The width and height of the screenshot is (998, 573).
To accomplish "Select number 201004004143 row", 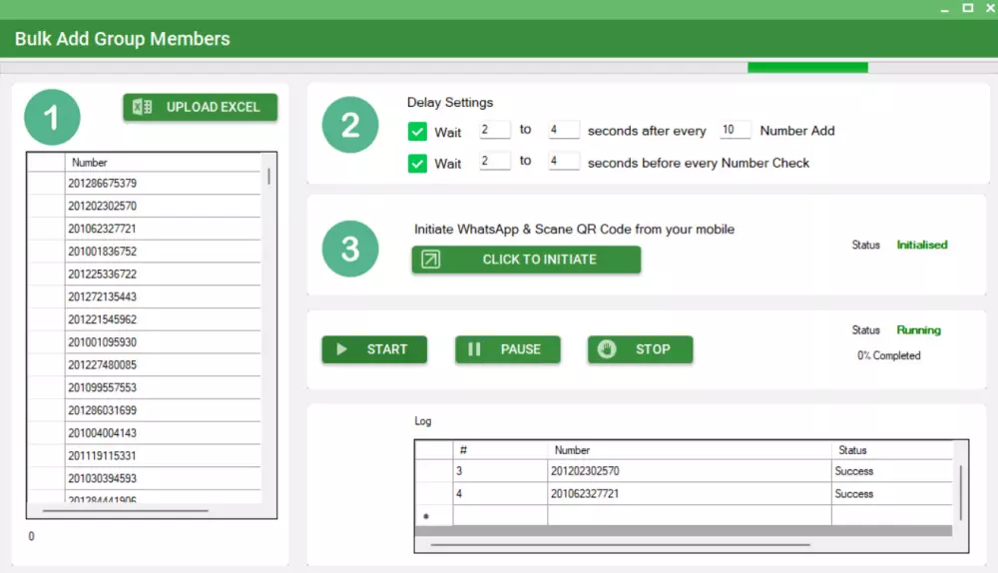I will point(163,433).
